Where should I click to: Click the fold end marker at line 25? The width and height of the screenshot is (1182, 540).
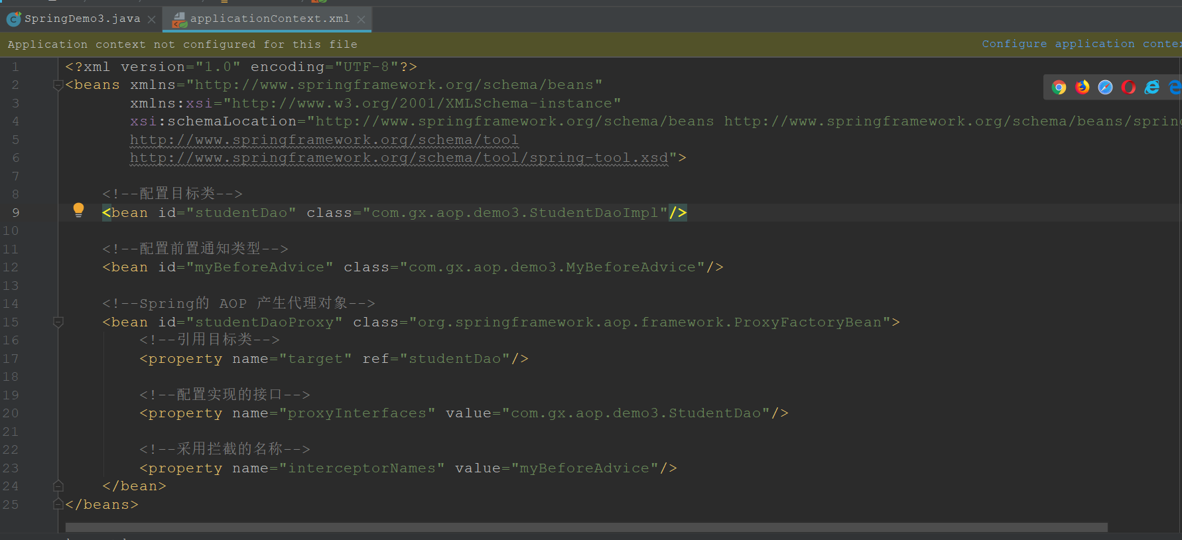(58, 504)
